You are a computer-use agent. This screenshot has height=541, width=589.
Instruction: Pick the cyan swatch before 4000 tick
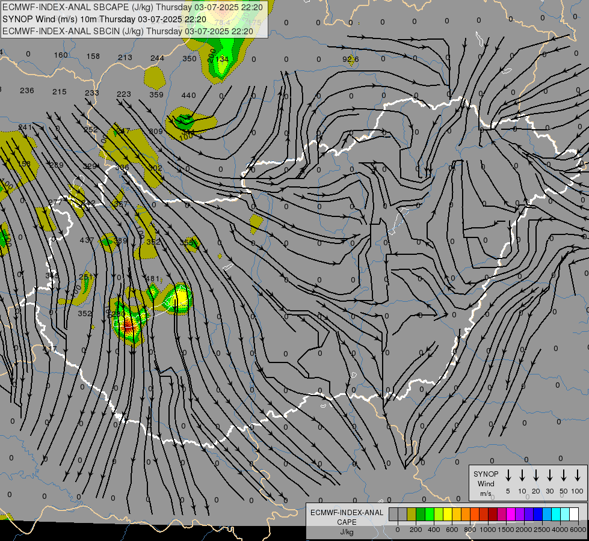coord(555,515)
